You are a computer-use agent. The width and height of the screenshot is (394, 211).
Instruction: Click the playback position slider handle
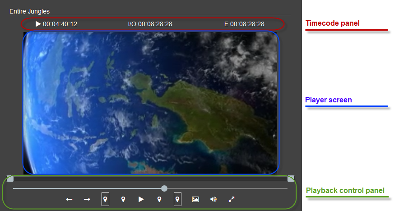click(x=164, y=188)
